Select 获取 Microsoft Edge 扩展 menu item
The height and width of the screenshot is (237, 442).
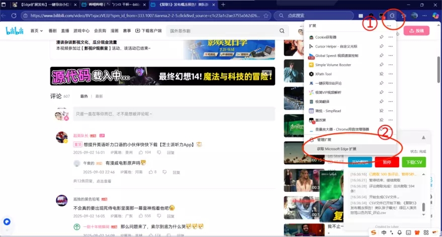(336, 149)
